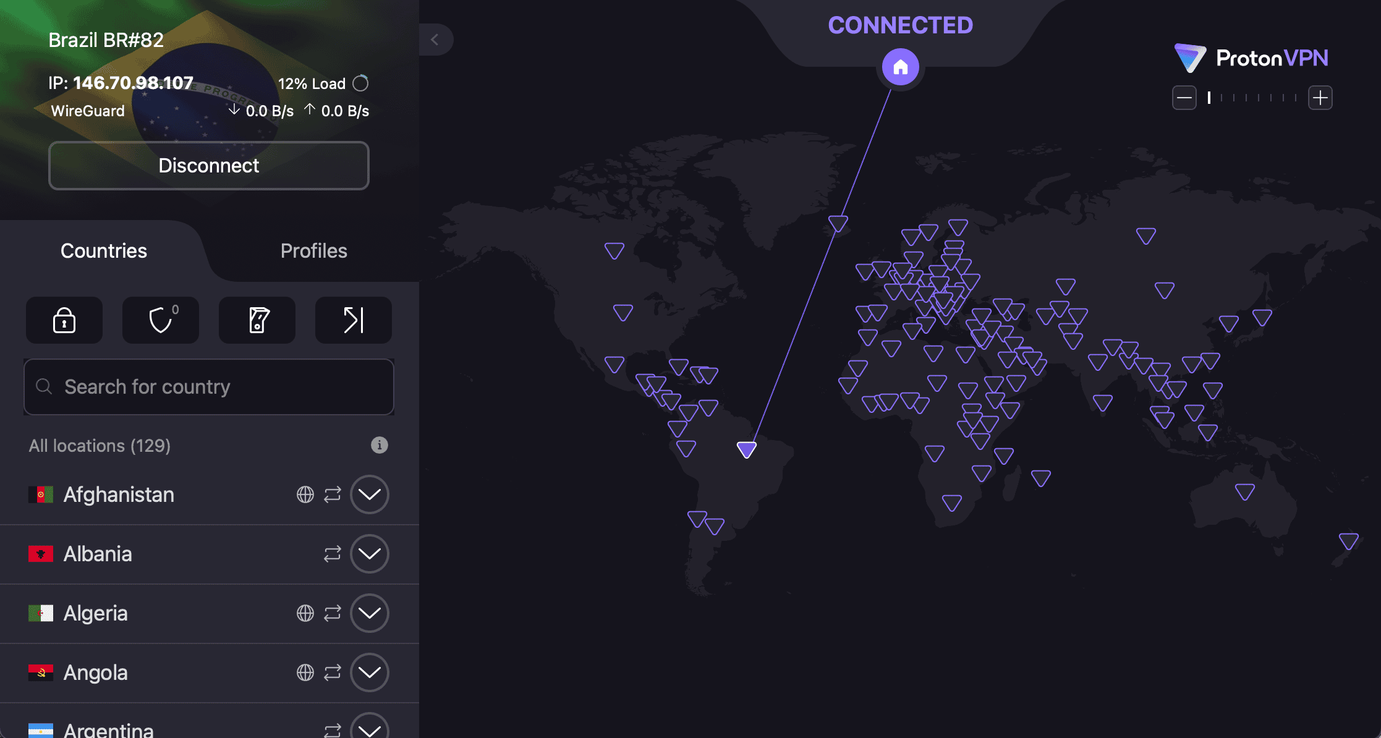Click the home icon under CONNECTED

pyautogui.click(x=900, y=67)
